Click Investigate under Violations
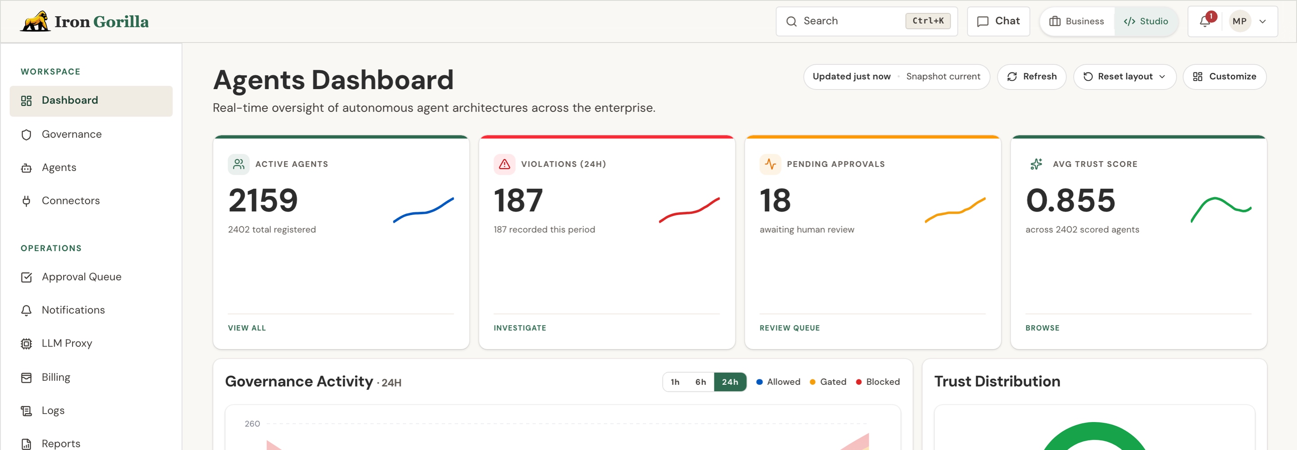The height and width of the screenshot is (450, 1297). pos(520,328)
